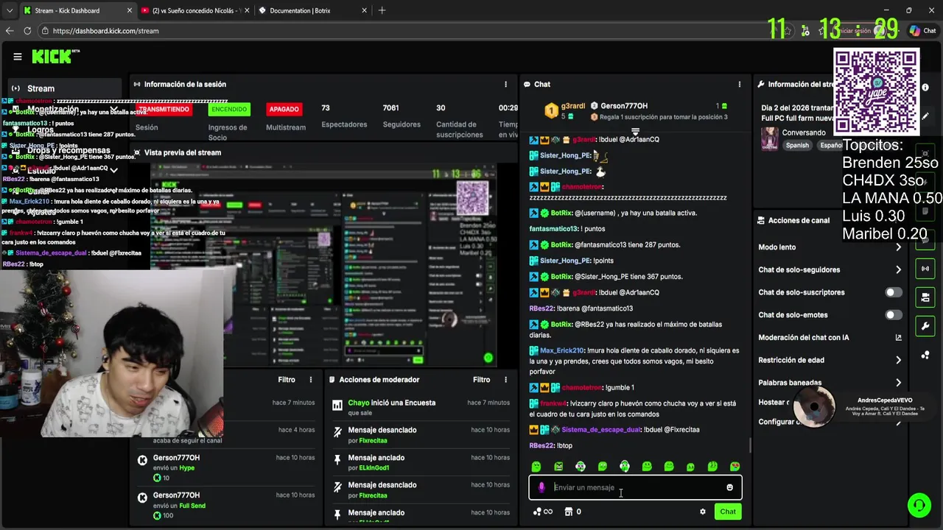Select the Stream item in the sidebar

(65, 88)
